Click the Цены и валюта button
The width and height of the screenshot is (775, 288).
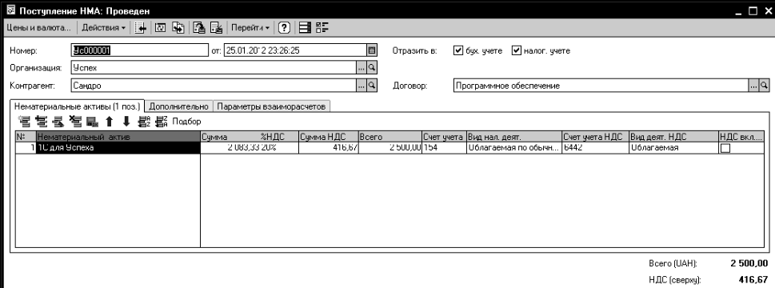click(38, 28)
